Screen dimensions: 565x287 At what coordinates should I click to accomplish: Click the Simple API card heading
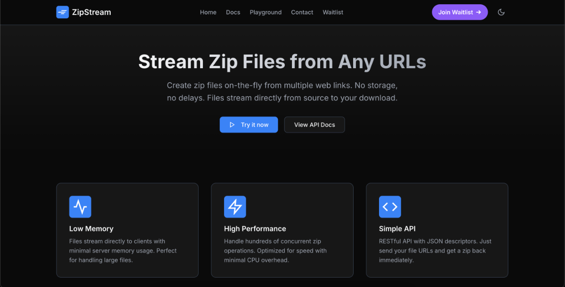click(x=397, y=229)
